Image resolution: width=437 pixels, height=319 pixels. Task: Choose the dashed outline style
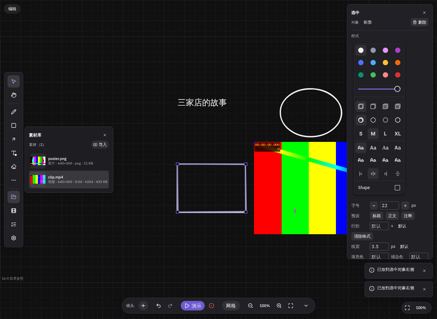(x=373, y=120)
